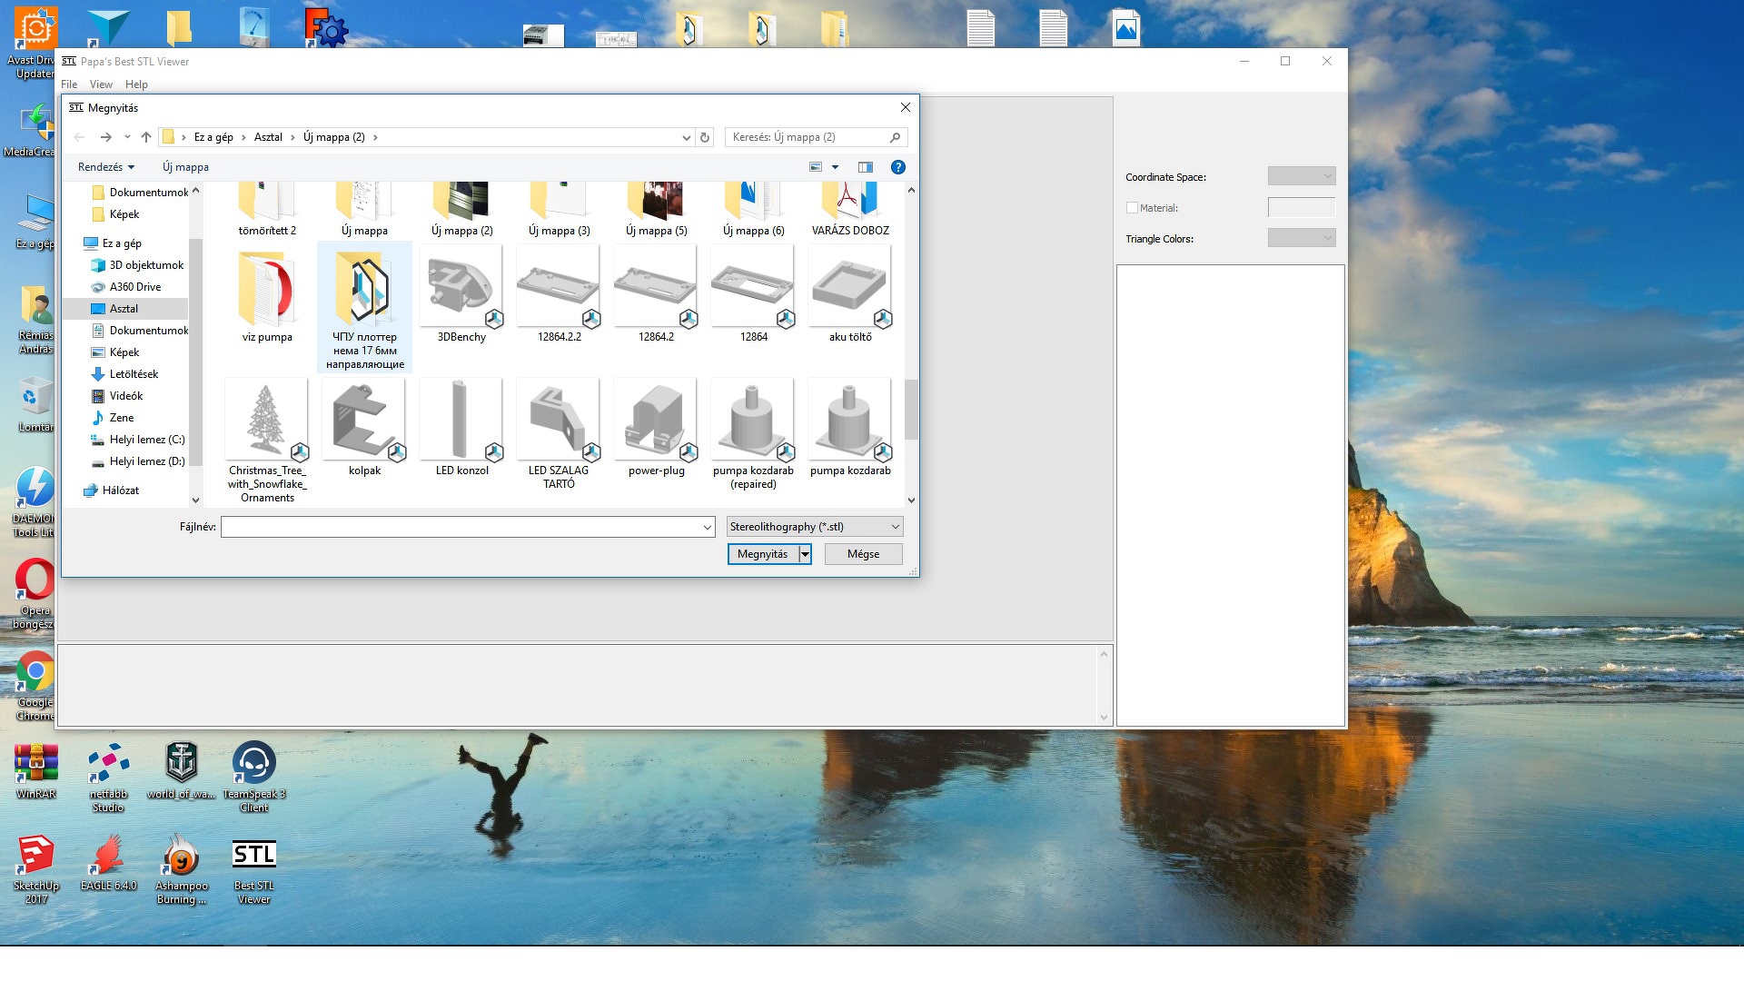Select the power-plug STL file
This screenshot has width=1744, height=981.
tap(656, 421)
